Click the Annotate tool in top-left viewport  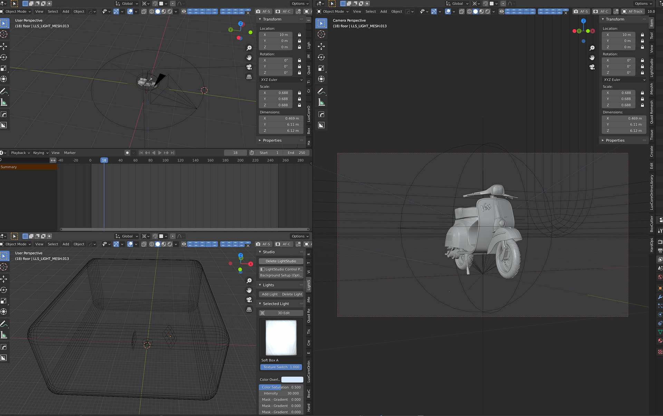pyautogui.click(x=4, y=91)
